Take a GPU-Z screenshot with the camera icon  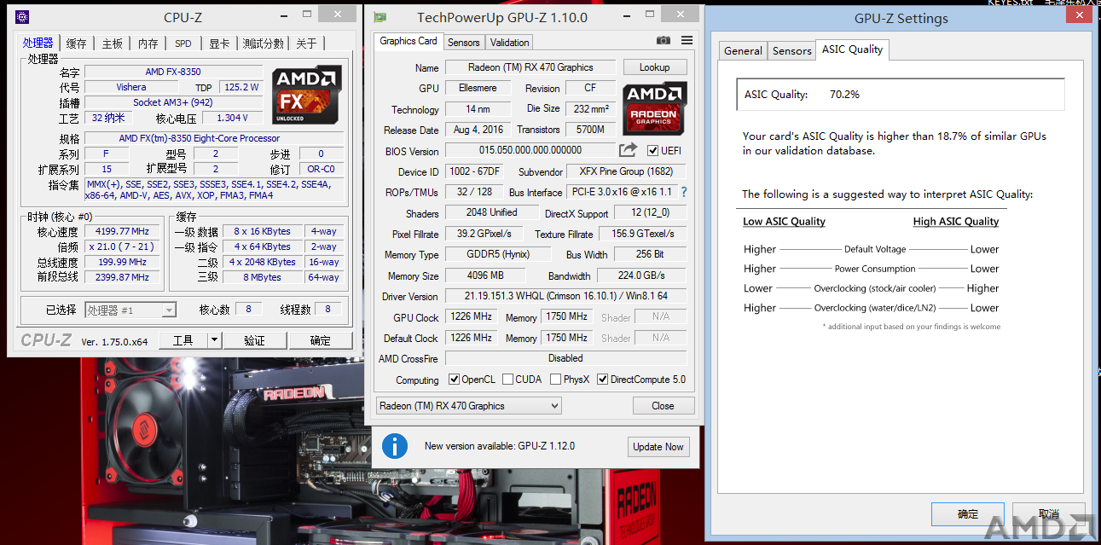coord(663,41)
